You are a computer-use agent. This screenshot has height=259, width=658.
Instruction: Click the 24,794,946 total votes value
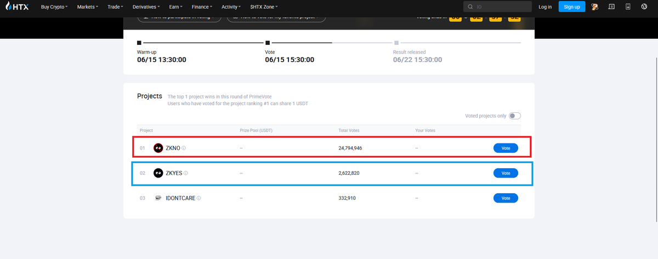(x=350, y=148)
